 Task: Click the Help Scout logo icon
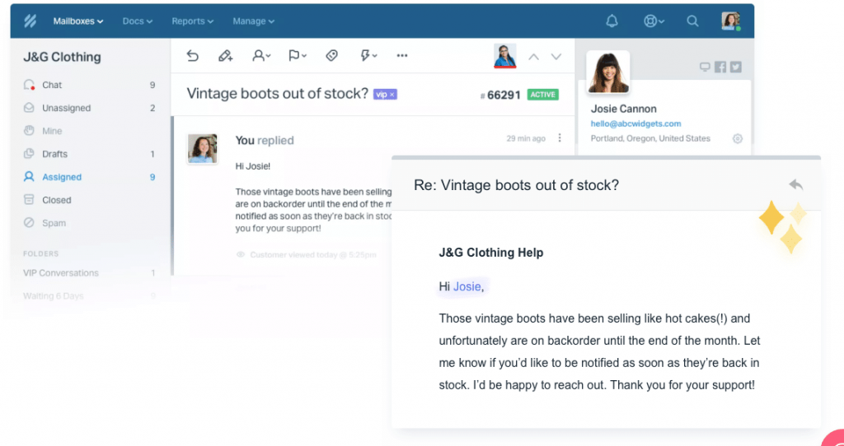click(x=30, y=21)
